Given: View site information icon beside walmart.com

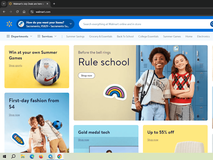Looking at the screenshot, I should tap(32, 12).
